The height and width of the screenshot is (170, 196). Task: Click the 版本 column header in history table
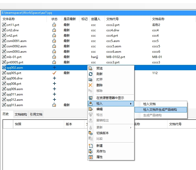click(74, 124)
